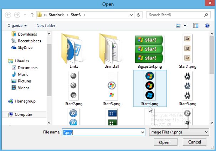Click the Search Start8 field
Screen dimensions: 216x151
(178, 15)
